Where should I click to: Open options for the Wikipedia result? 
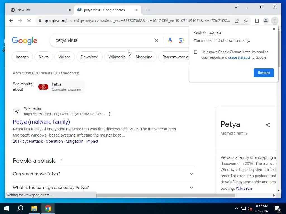(109, 114)
